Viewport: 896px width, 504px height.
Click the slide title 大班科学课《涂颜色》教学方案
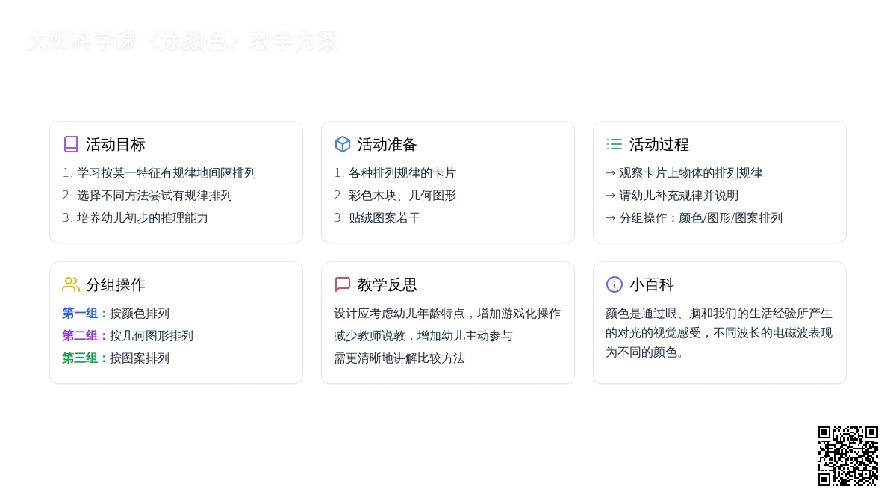182,40
